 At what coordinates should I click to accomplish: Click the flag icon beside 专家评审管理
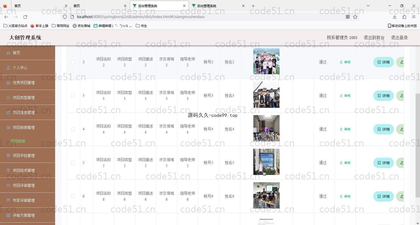[x=8, y=200]
